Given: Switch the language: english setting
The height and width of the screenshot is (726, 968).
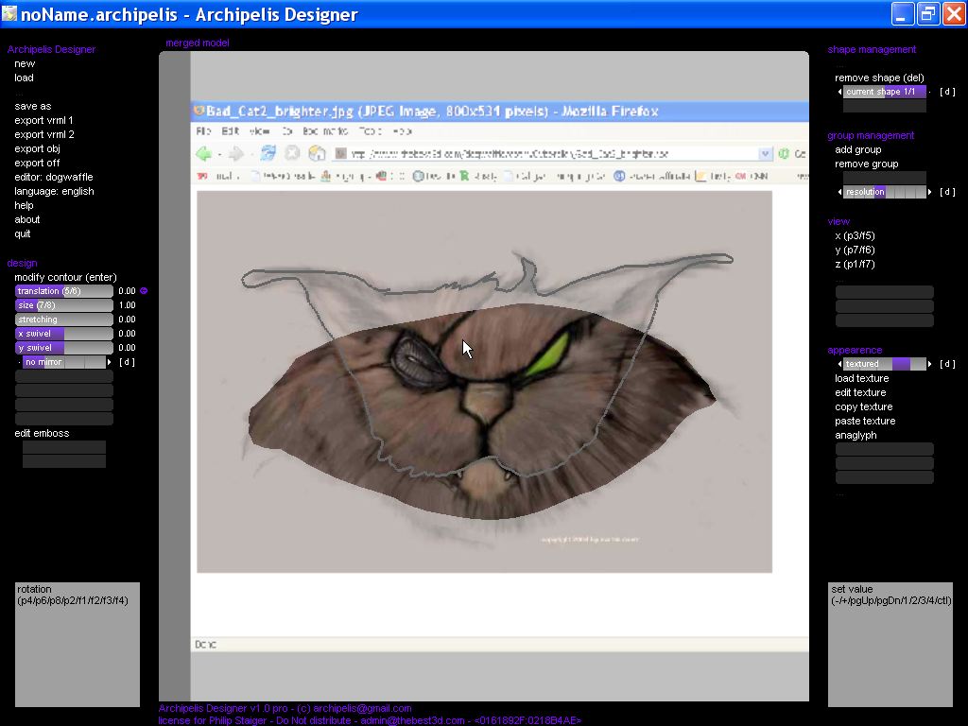Looking at the screenshot, I should pyautogui.click(x=54, y=191).
